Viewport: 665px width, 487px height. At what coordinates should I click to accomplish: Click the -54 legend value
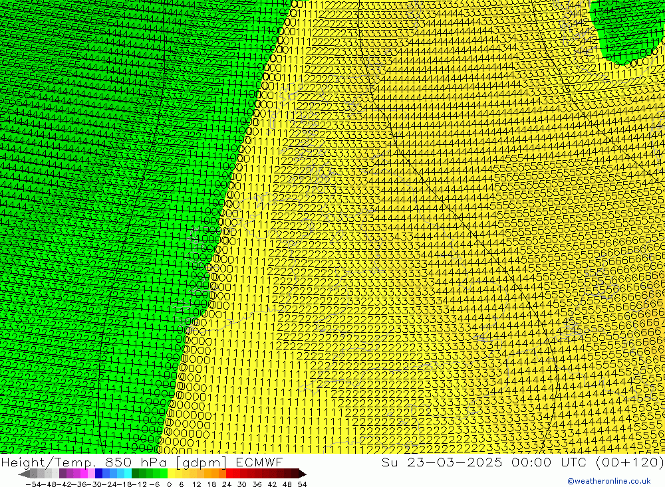click(33, 484)
